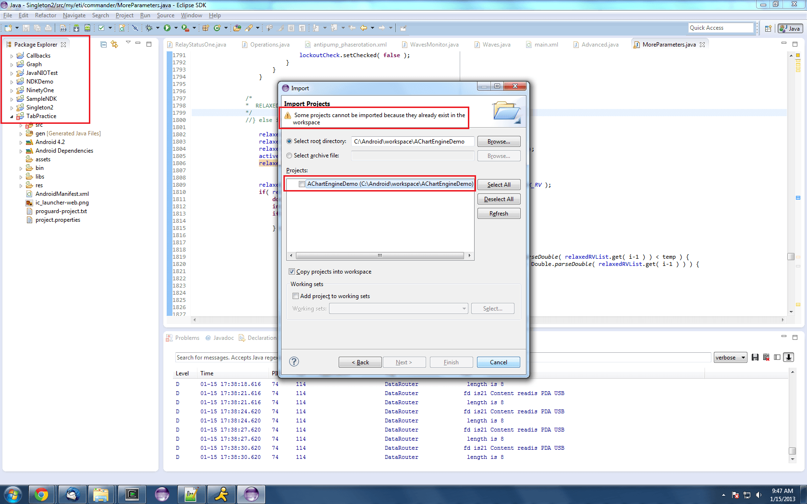The height and width of the screenshot is (504, 807).
Task: Click the Java perspective button
Action: pos(790,28)
